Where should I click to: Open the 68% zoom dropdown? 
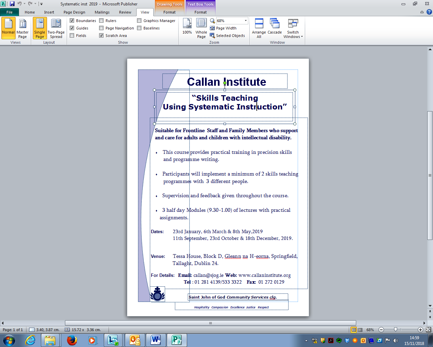(x=246, y=21)
